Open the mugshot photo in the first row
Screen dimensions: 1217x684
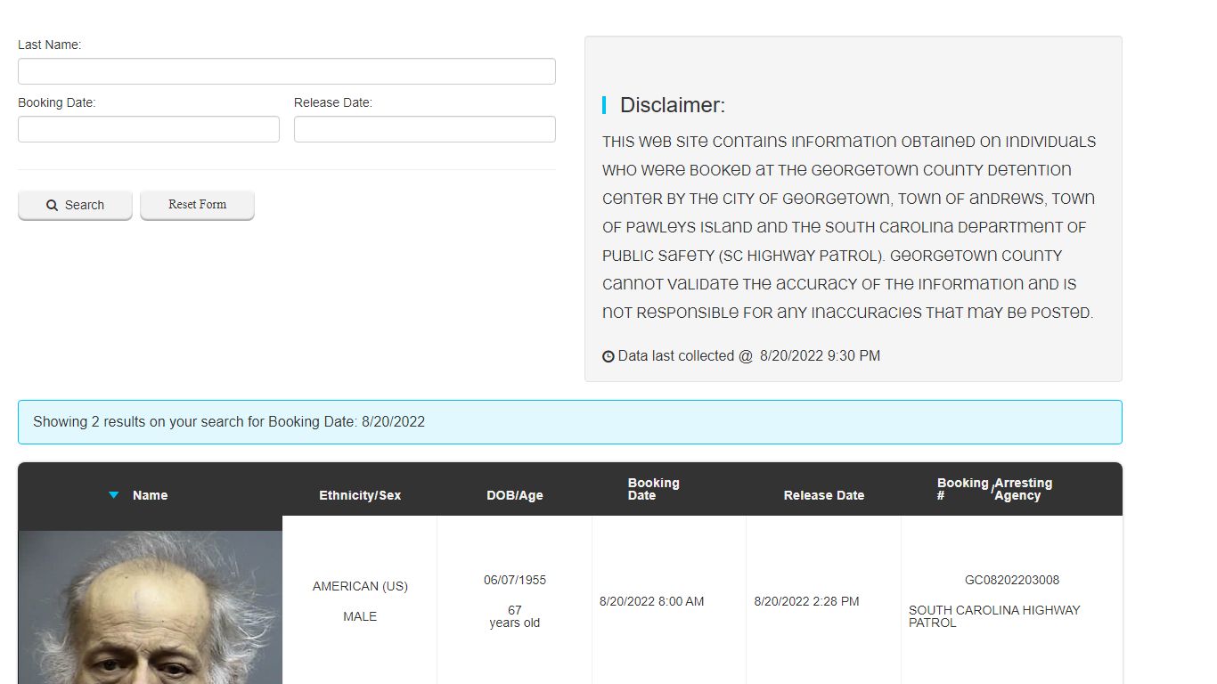tap(150, 607)
